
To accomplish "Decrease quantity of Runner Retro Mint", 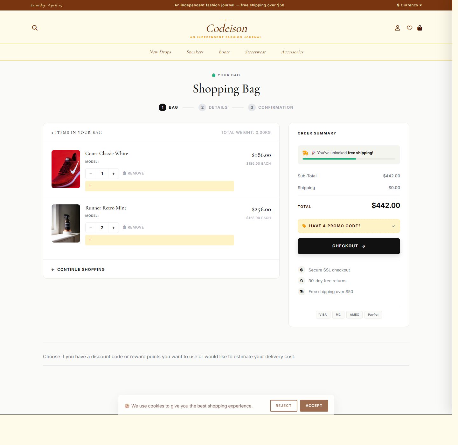I will click(91, 228).
